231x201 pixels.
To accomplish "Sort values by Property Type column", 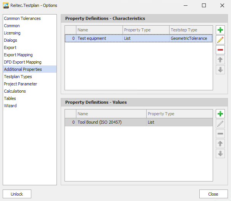I will 179,114.
